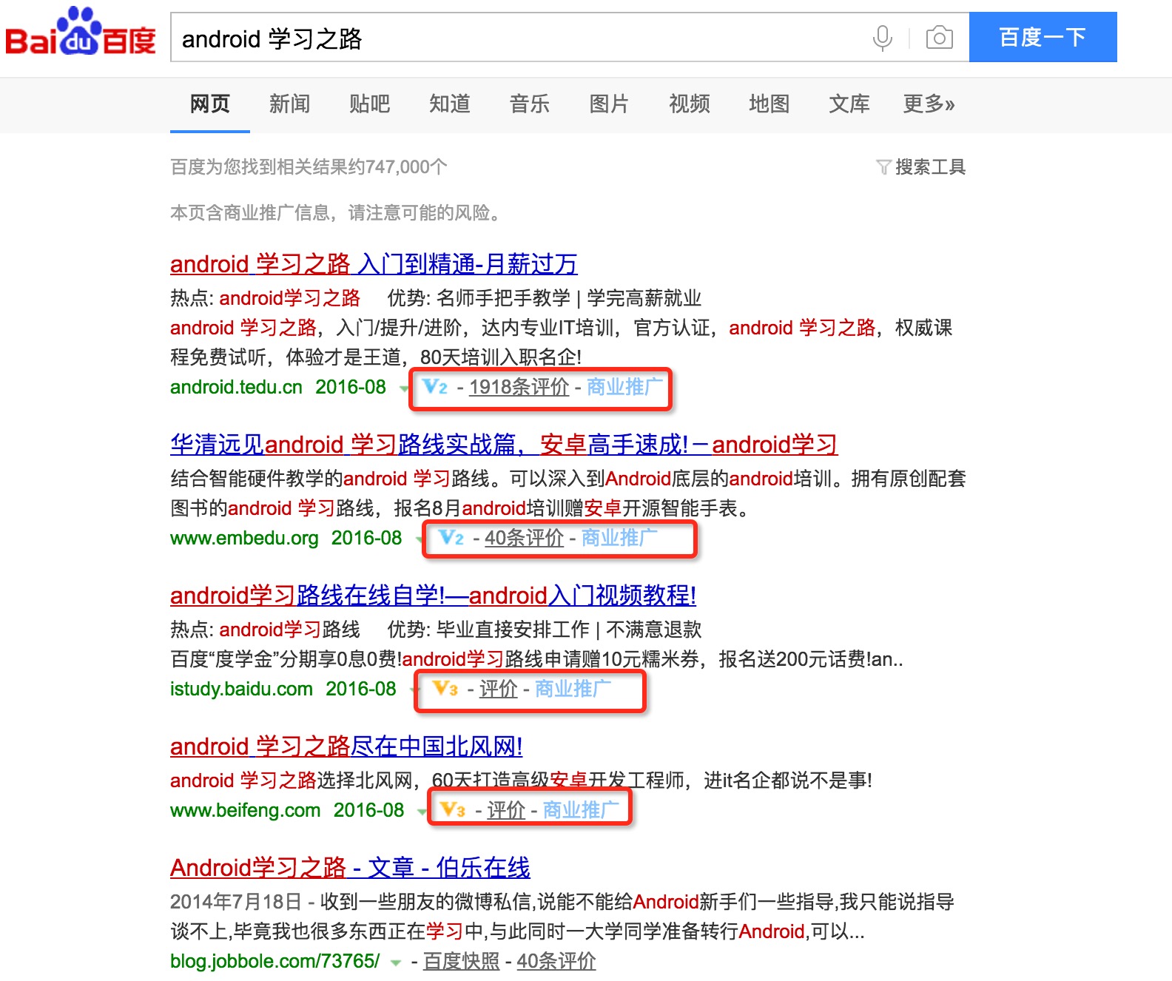Click the 百度一下 search button

tap(1043, 37)
